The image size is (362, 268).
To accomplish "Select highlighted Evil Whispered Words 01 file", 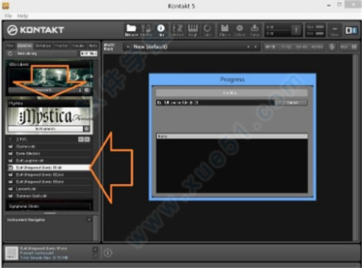I will click(x=48, y=167).
